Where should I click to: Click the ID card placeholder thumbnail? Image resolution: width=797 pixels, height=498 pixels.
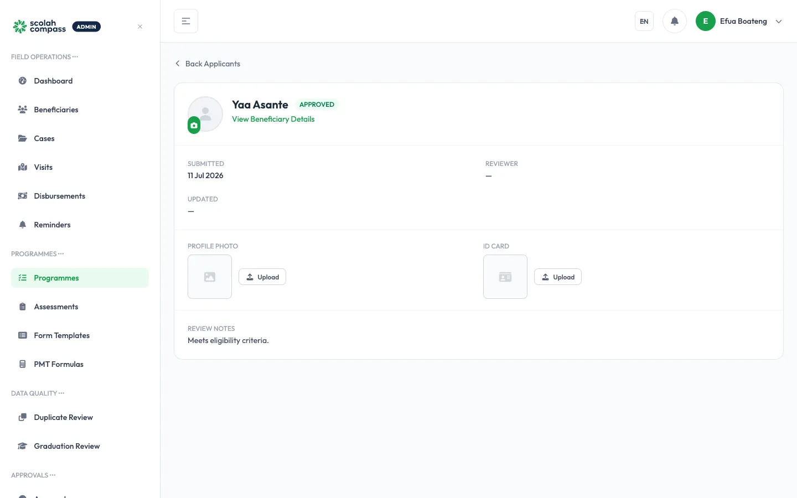[505, 277]
